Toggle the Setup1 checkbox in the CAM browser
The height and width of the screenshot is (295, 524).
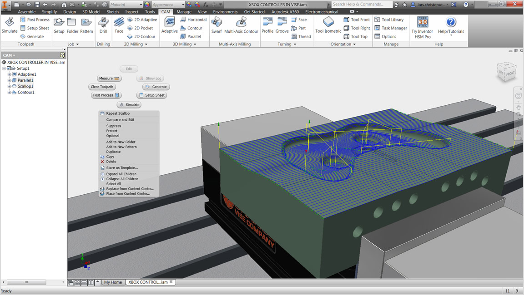tap(9, 69)
